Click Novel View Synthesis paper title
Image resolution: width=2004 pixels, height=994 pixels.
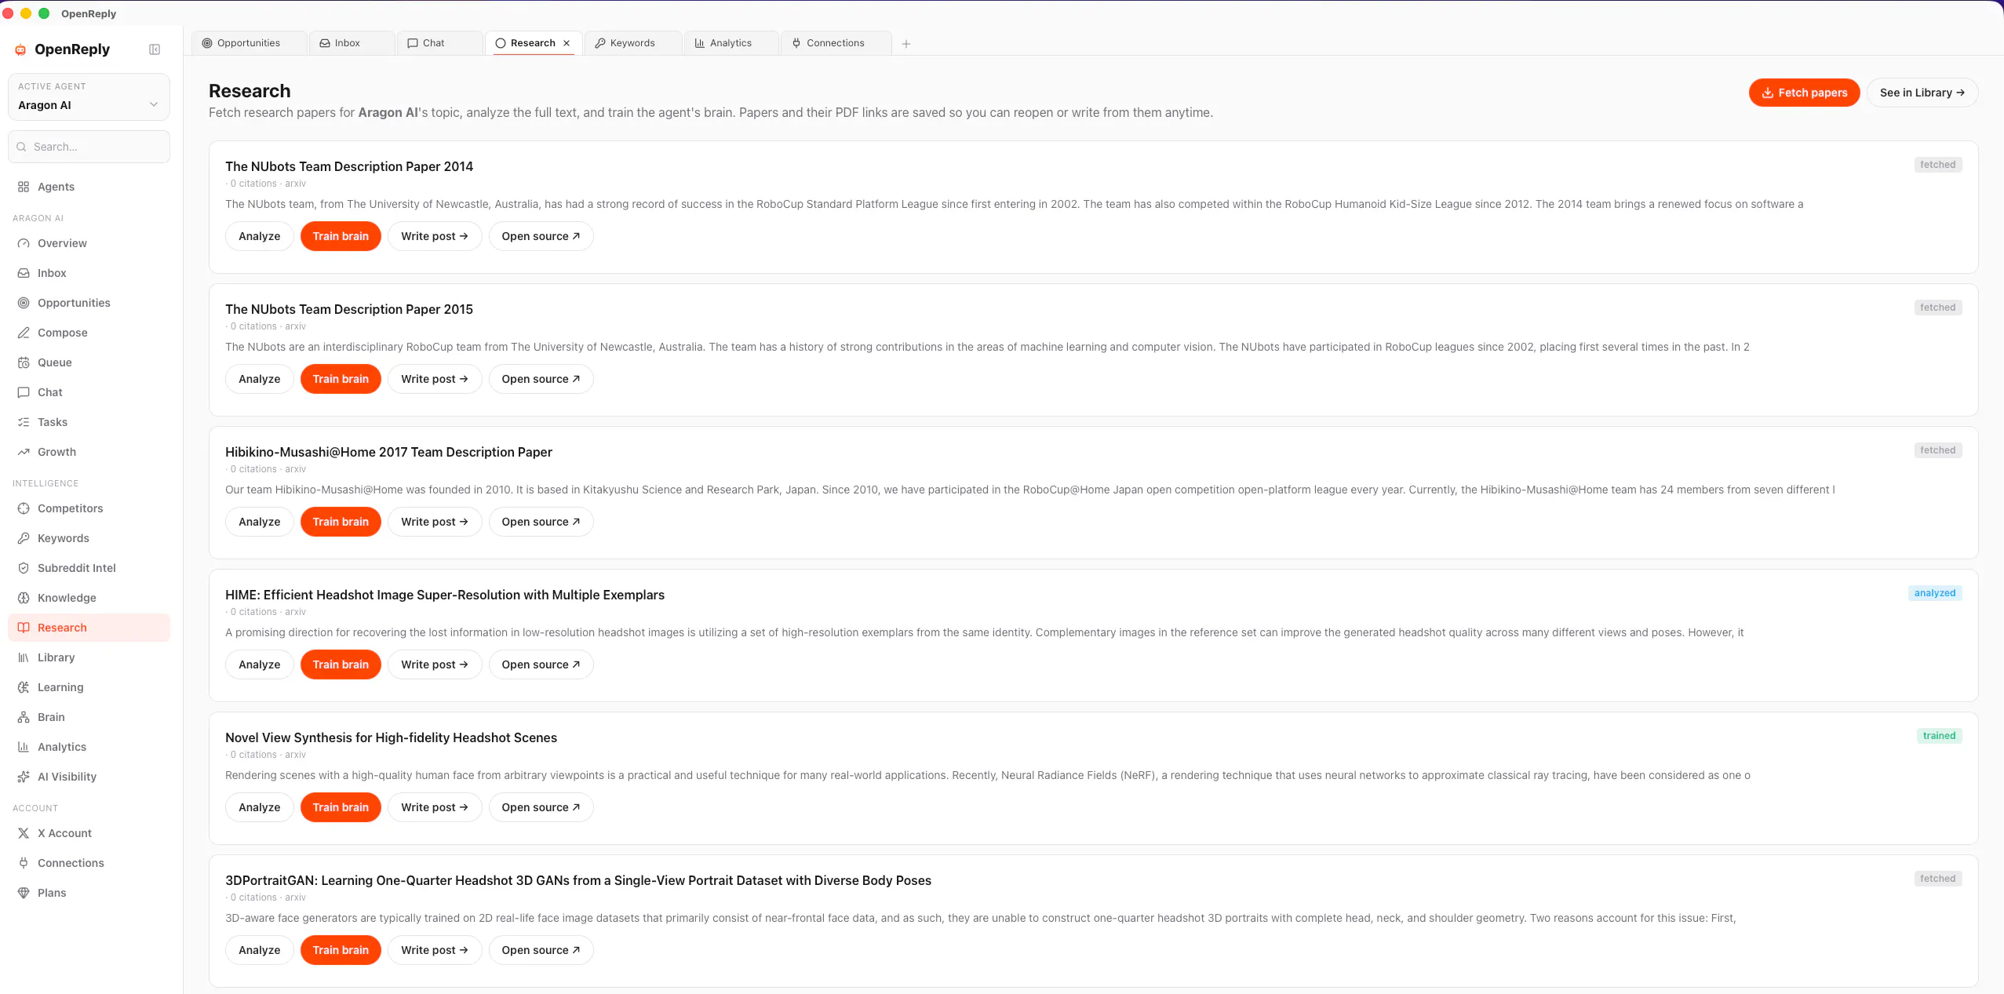click(391, 737)
